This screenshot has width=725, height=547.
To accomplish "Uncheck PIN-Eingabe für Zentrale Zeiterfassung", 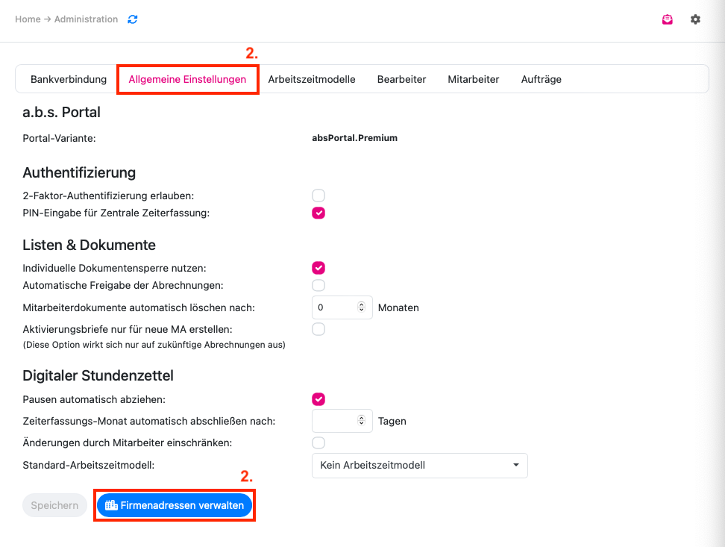I will [x=318, y=213].
